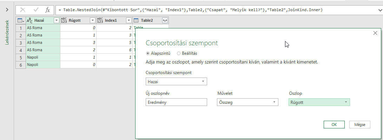This screenshot has height=140, width=383.
Task: Select the Alapszintű radio button
Action: click(x=148, y=53)
